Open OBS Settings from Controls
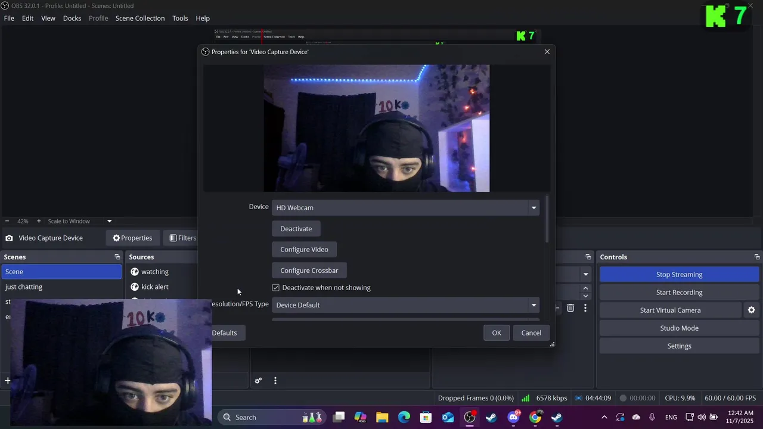Viewport: 763px width, 429px height. 679,346
